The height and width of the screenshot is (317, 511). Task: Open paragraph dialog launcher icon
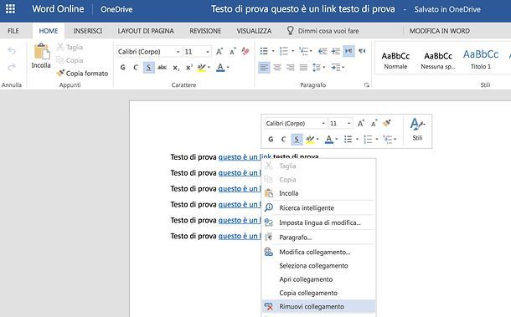pyautogui.click(x=367, y=85)
